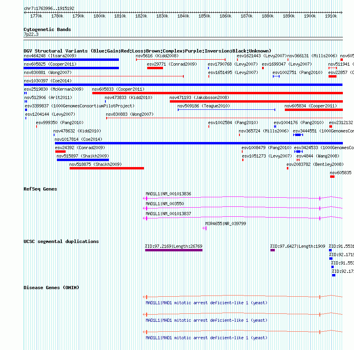354x350 pixels.
Task: Click esv3424533 variant label
Action: pyautogui.click(x=324, y=148)
